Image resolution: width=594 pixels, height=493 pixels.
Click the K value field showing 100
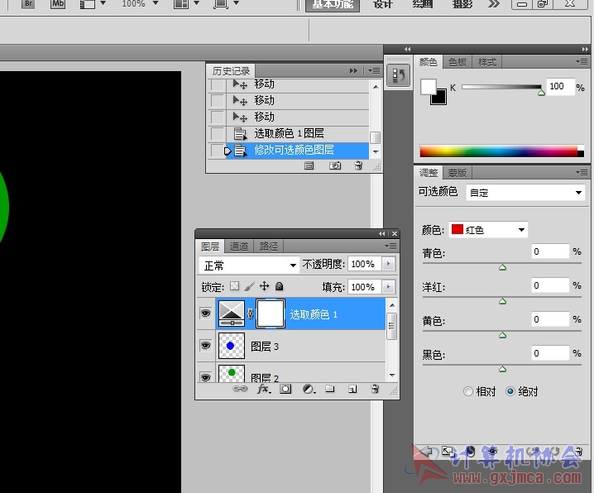tap(560, 87)
